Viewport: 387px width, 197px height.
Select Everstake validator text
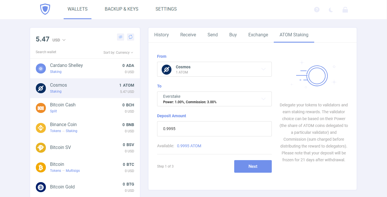[172, 96]
